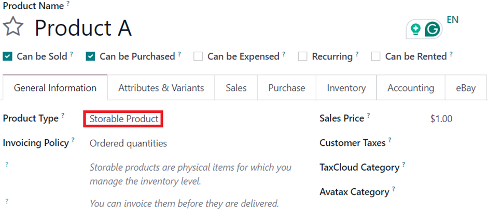Open the Product Name help tooltip icon
Screen dimensions: 488x210
[x=68, y=4]
